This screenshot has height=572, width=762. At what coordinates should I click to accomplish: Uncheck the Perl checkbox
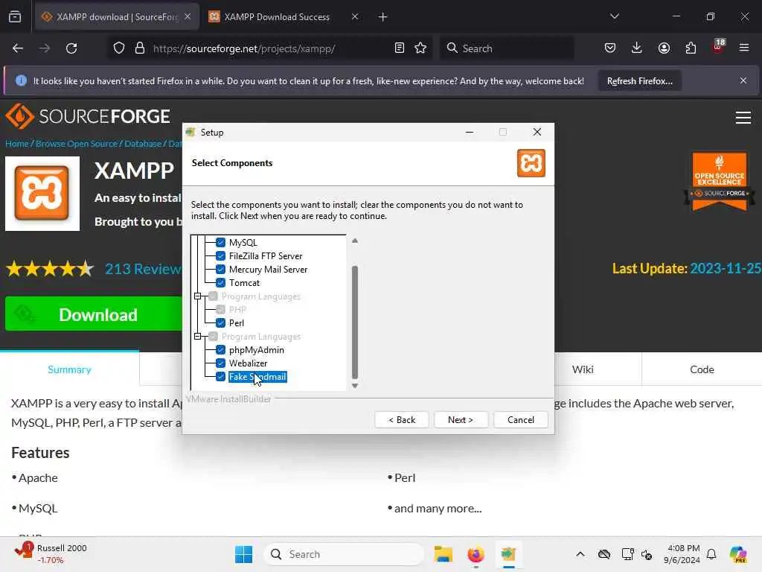[220, 322]
